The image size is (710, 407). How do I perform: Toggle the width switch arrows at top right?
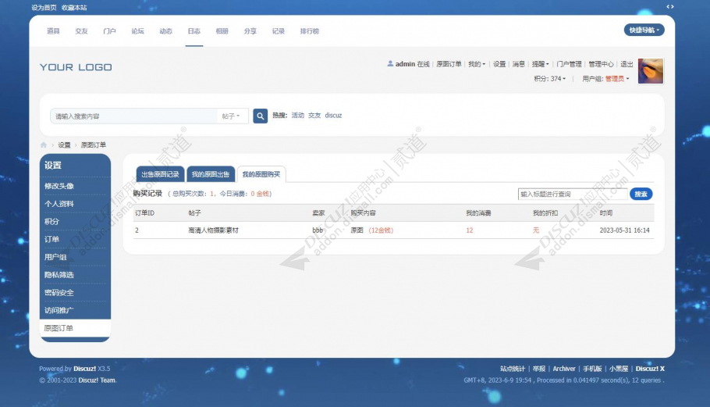(x=670, y=6)
